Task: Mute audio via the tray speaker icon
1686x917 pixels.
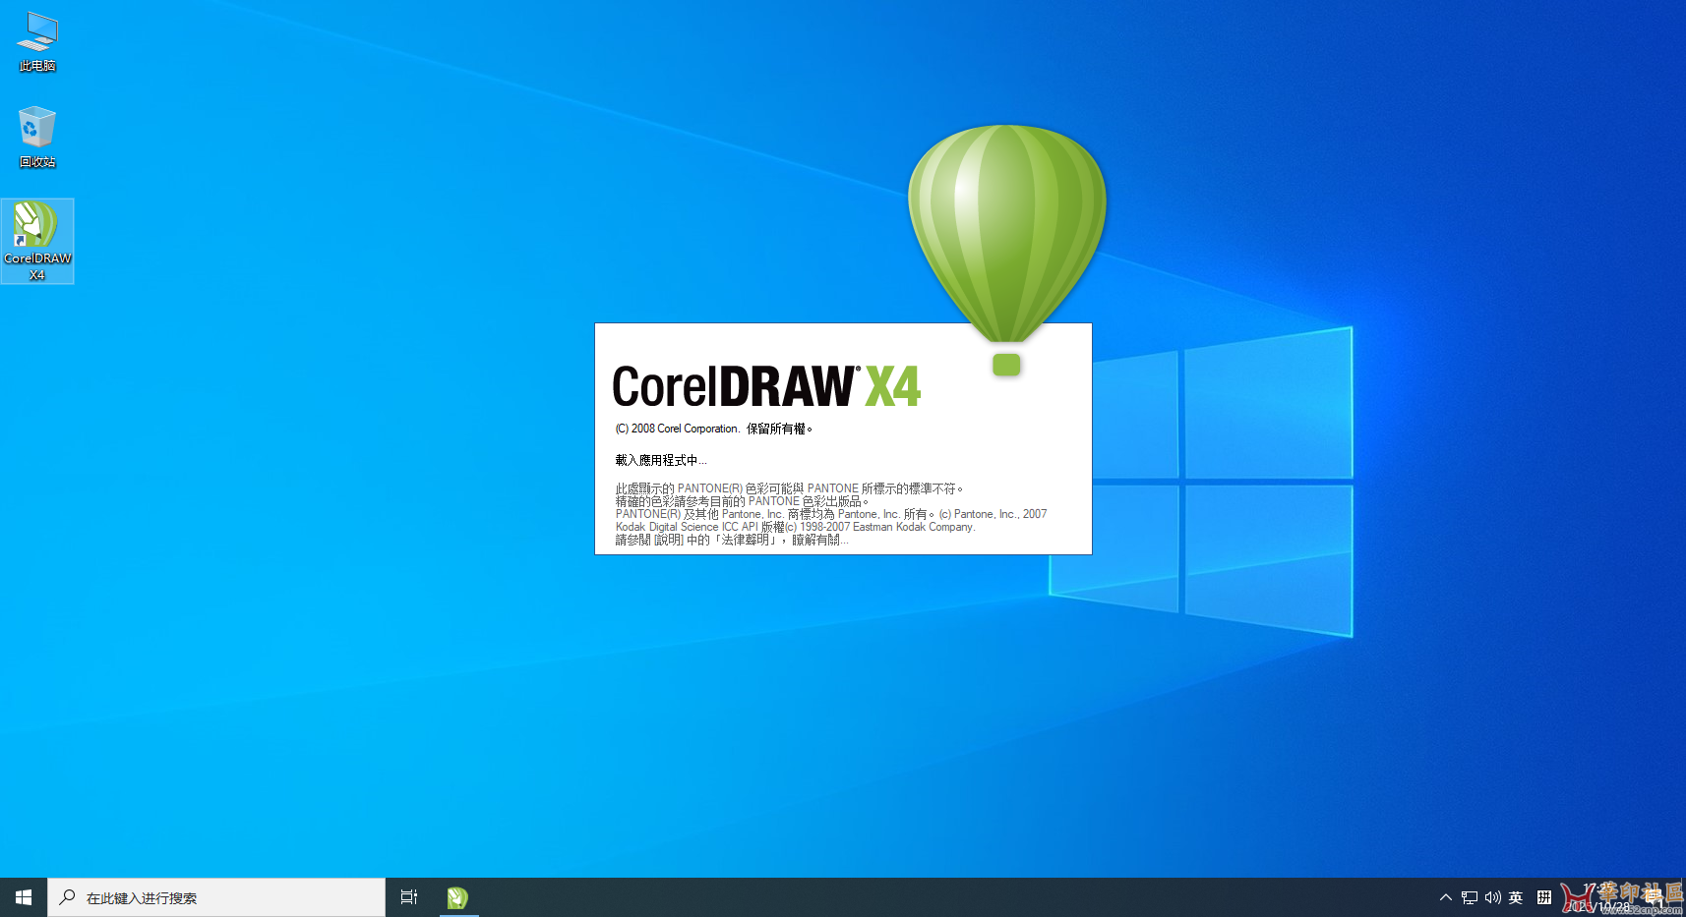Action: (1491, 897)
